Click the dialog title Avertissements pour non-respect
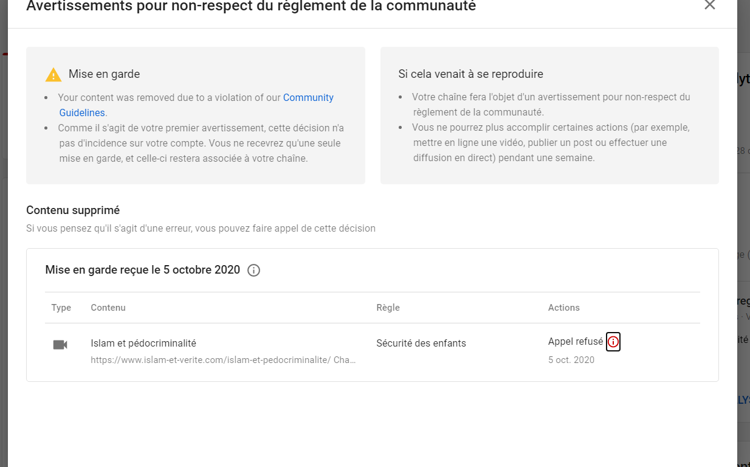The image size is (750, 467). coord(251,6)
